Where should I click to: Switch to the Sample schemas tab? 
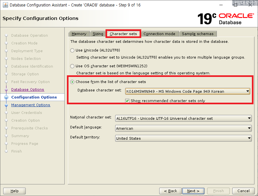tap(198, 34)
